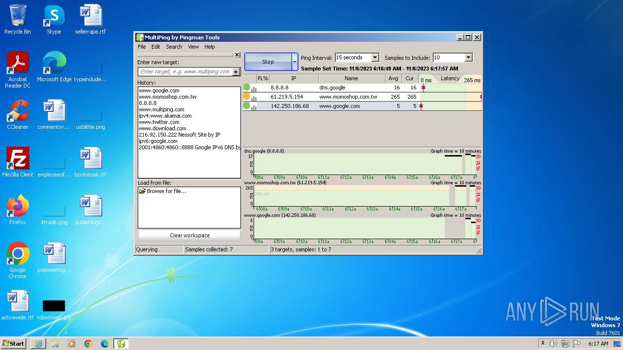Open the Recycle Bin desktop icon
The image size is (623, 350).
click(18, 19)
